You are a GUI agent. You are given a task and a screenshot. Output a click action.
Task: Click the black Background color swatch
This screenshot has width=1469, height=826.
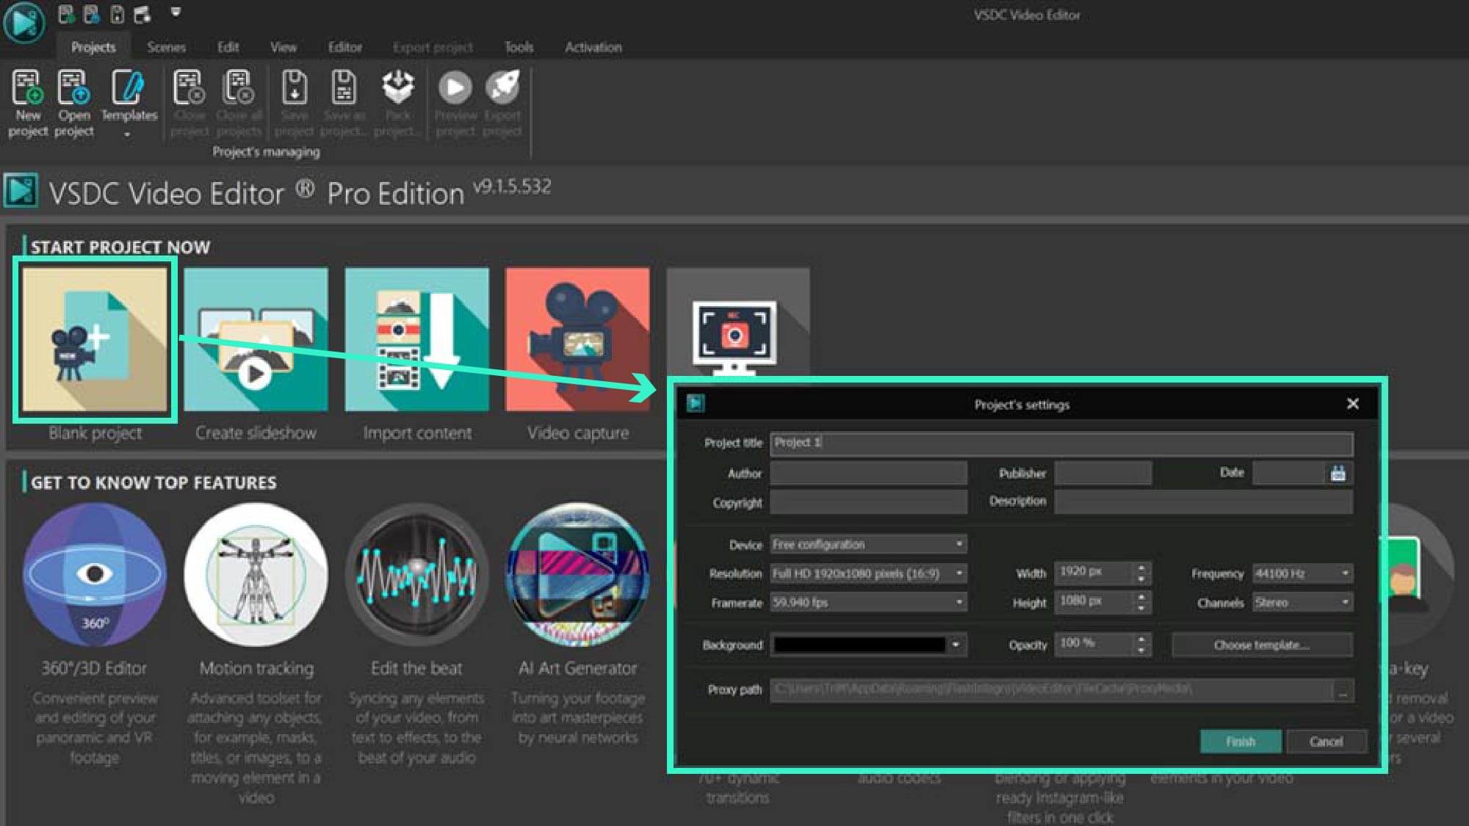[859, 645]
